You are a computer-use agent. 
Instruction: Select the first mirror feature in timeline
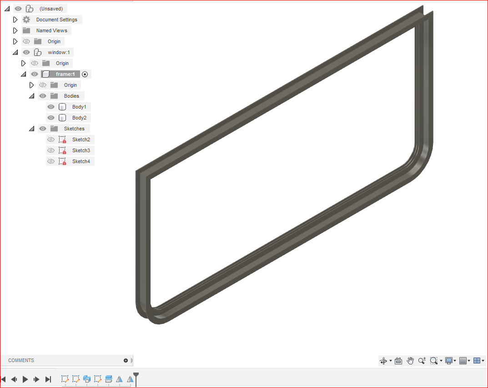tap(120, 379)
